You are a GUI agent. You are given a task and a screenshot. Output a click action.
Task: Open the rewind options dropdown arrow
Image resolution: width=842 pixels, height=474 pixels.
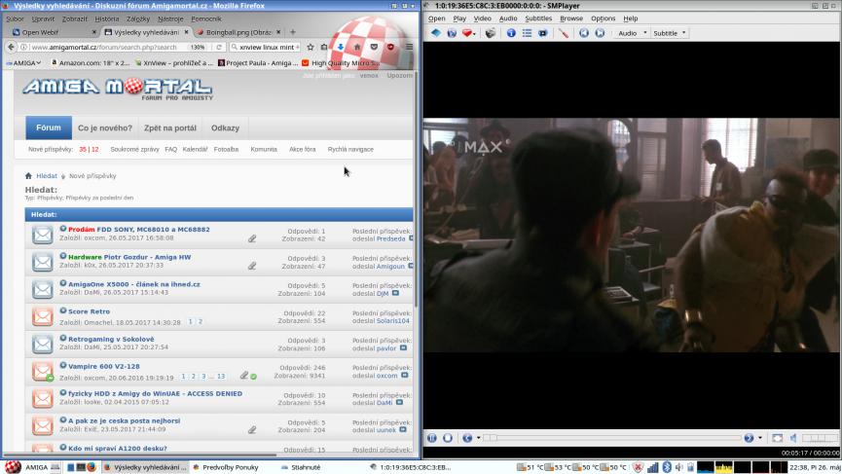click(x=479, y=438)
